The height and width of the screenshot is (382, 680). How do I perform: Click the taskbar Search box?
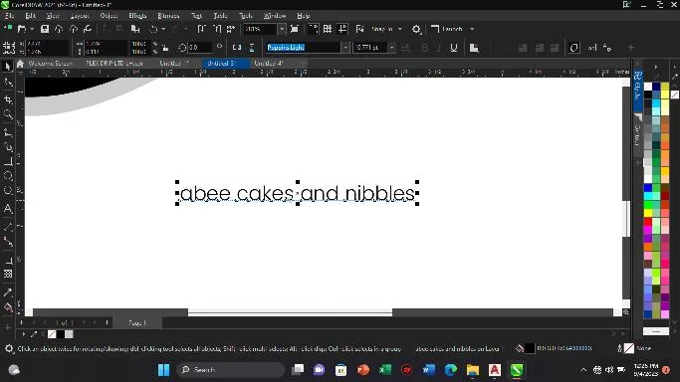pos(230,370)
